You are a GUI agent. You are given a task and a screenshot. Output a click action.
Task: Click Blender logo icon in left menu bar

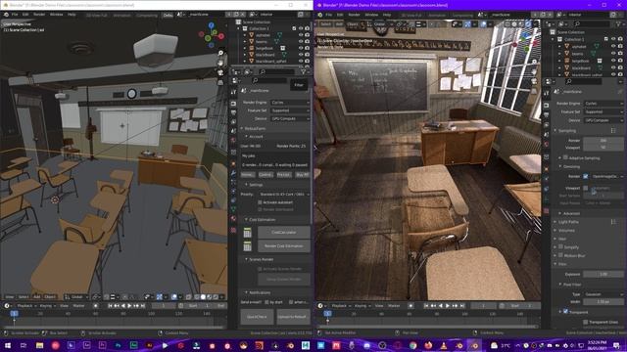point(6,15)
